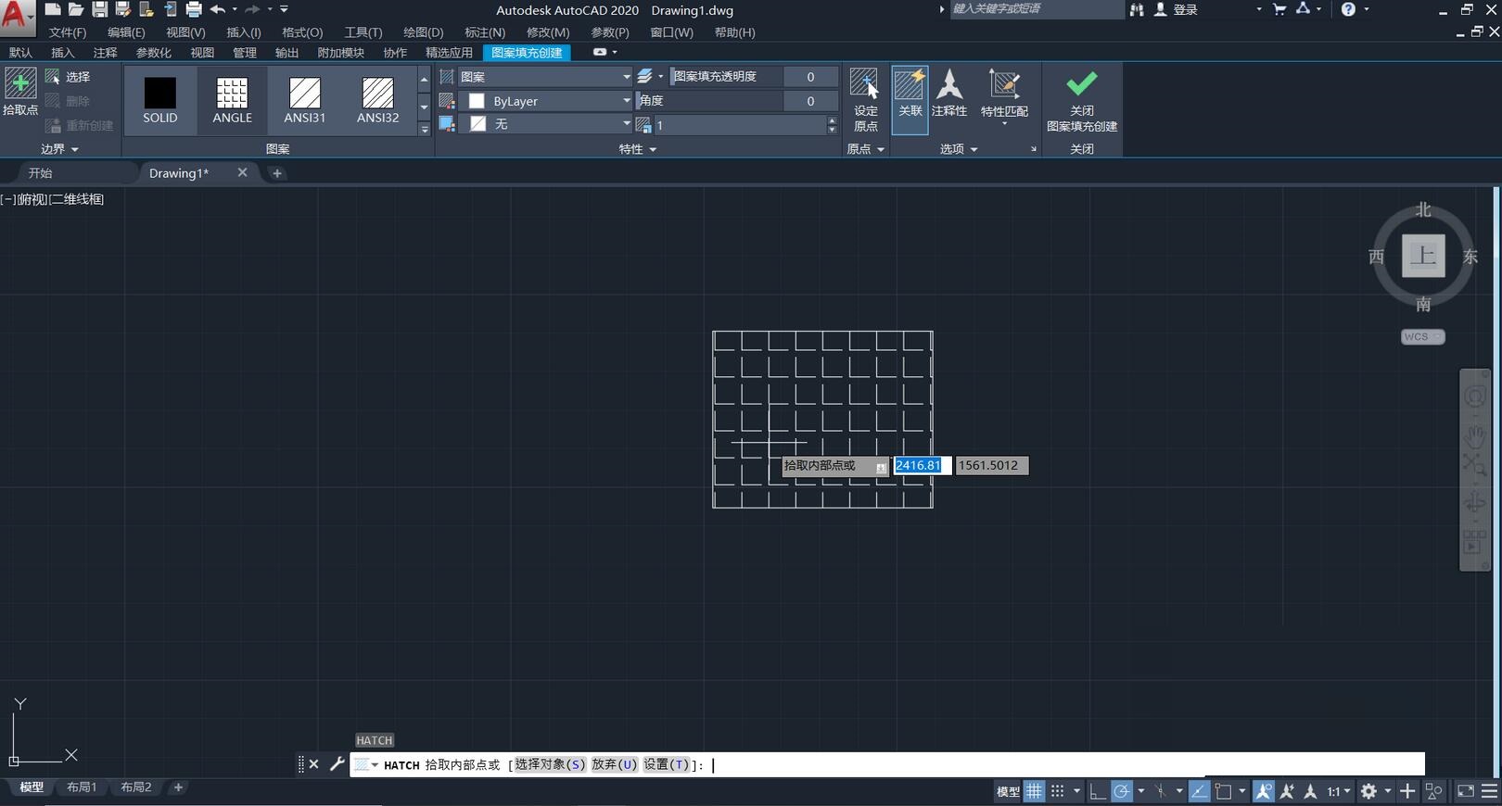Click the Save disk icon
Image resolution: width=1502 pixels, height=806 pixels.
tap(99, 9)
